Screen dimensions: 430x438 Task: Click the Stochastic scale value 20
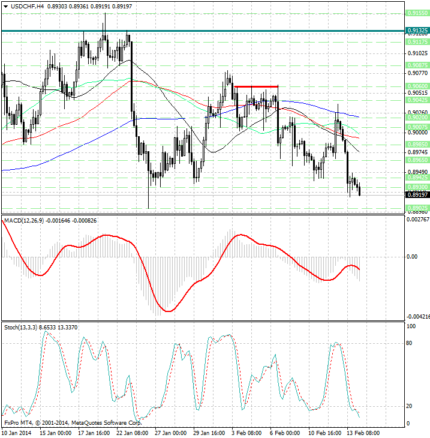(409, 406)
